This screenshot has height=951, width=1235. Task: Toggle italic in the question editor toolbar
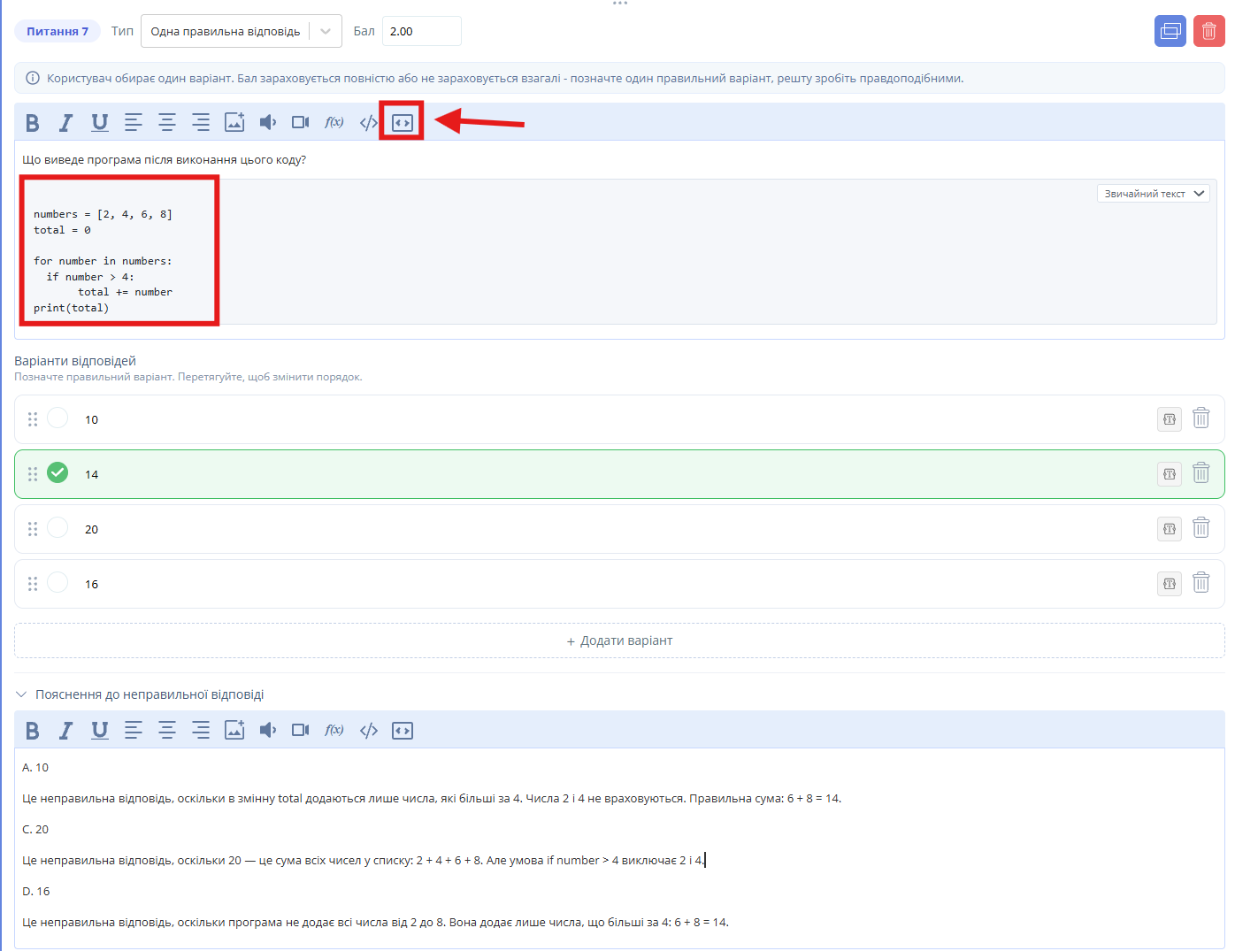tap(65, 122)
